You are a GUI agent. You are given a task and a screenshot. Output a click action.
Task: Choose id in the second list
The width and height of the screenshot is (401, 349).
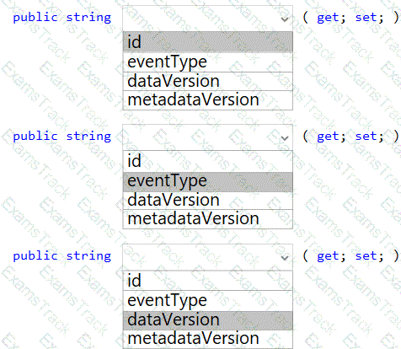(208, 161)
